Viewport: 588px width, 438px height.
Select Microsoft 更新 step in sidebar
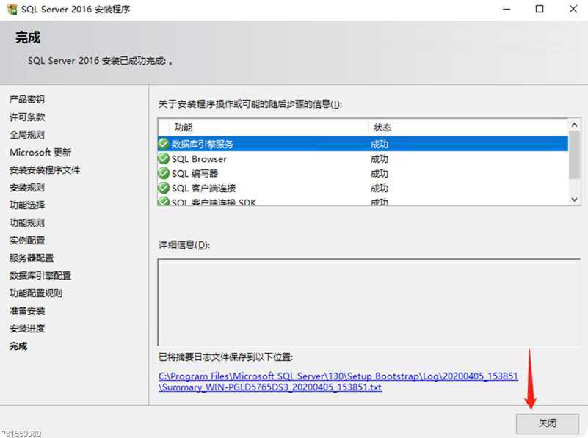[40, 152]
